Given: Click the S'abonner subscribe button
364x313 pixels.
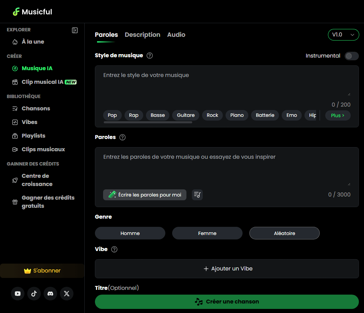Looking at the screenshot, I should [x=42, y=271].
